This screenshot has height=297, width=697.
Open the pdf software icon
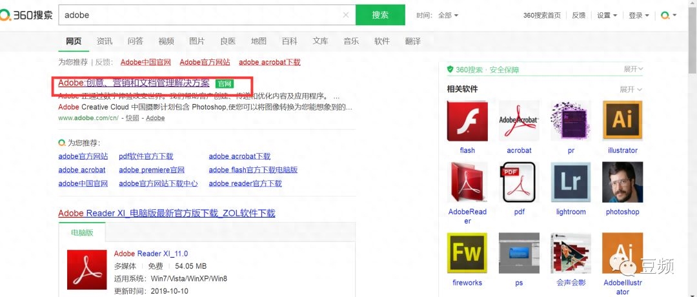519,182
